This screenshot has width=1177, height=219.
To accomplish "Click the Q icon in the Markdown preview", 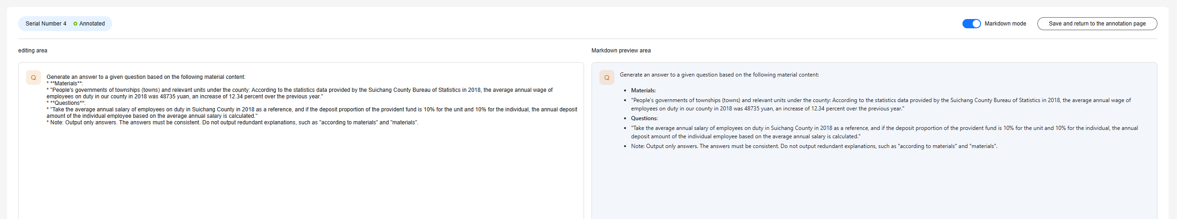I will (606, 77).
